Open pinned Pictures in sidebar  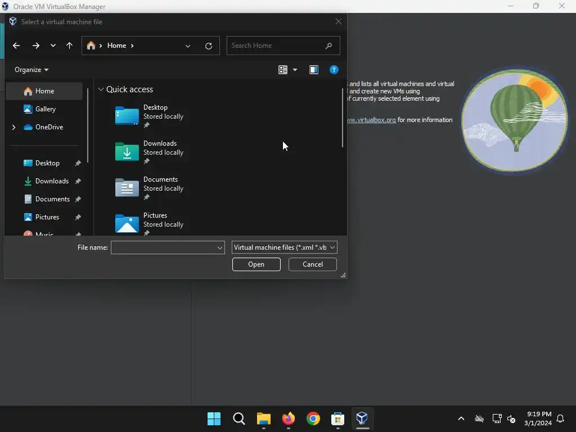(x=47, y=217)
